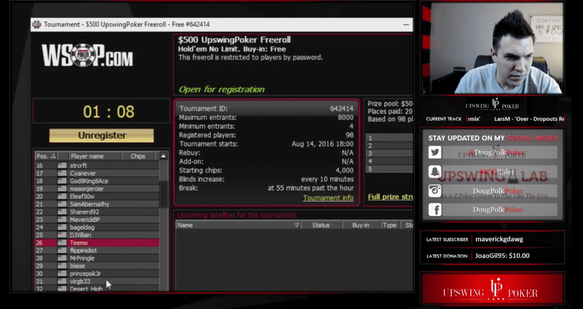Viewport: 583px width, 309px height.
Task: Click the Unregister button
Action: [101, 136]
